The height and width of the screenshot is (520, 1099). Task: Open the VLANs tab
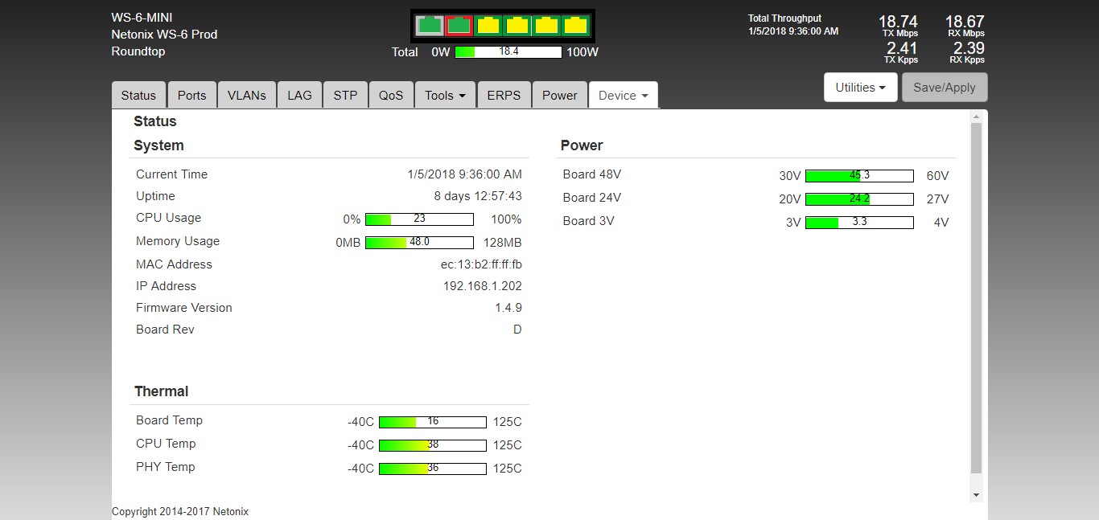[246, 95]
